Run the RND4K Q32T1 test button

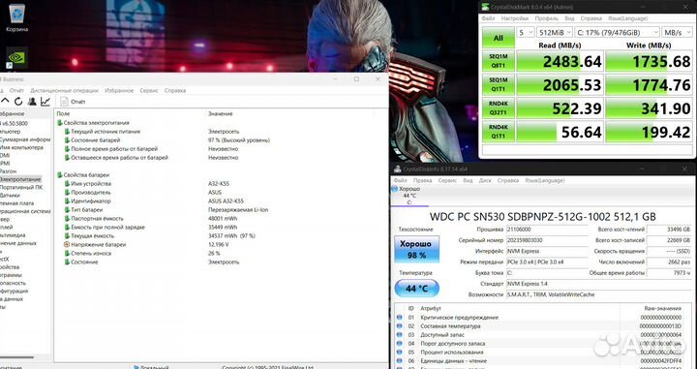(x=499, y=108)
